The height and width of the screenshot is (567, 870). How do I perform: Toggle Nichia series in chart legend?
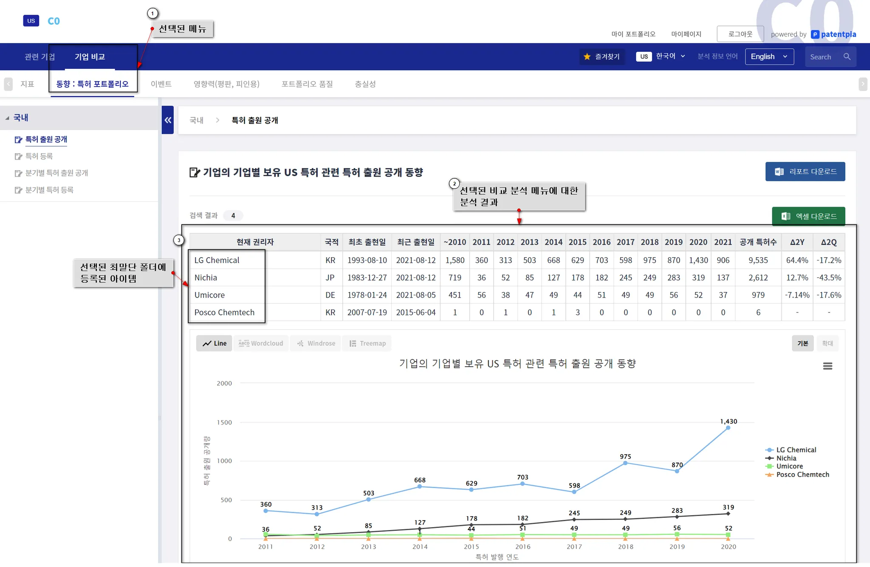click(x=785, y=458)
